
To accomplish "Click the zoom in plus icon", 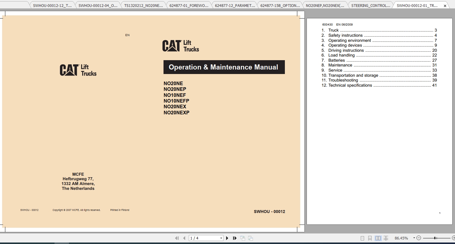I will tap(453, 238).
